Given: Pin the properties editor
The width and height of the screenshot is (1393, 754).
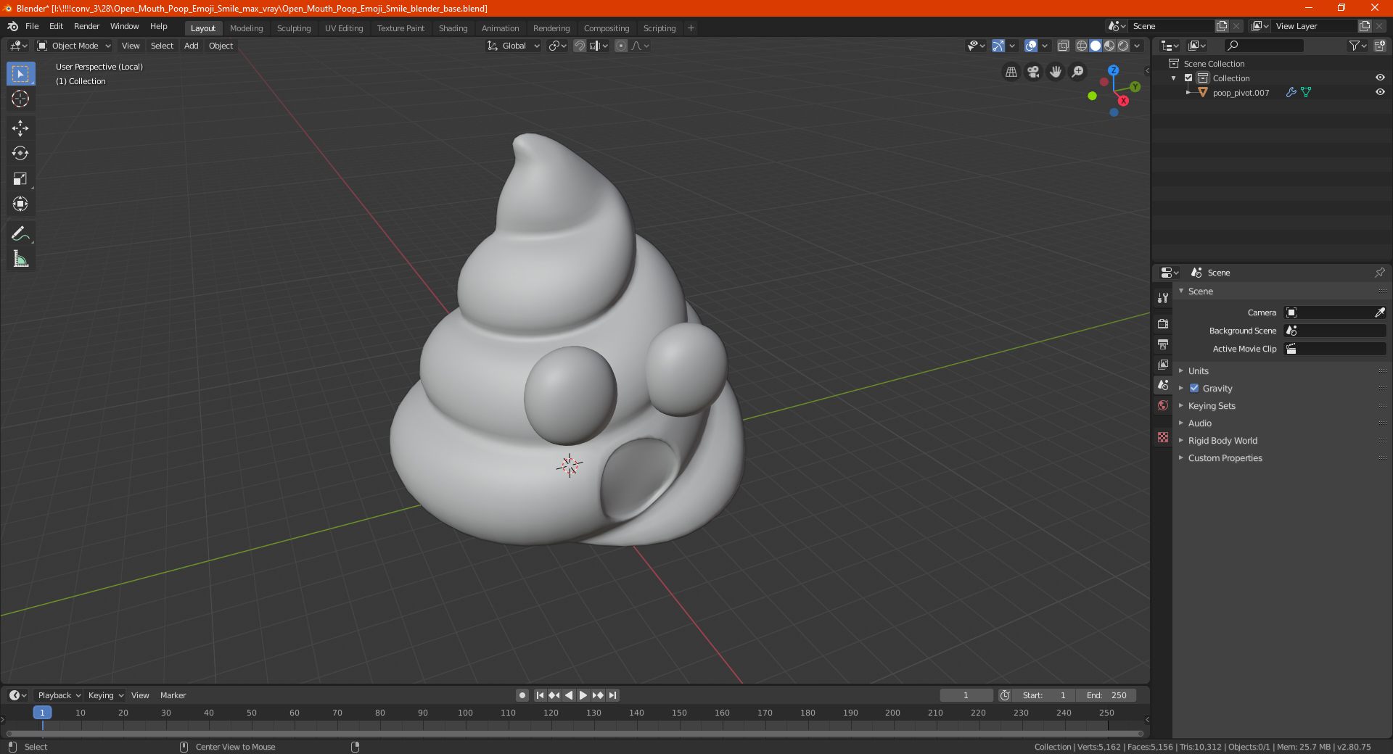Looking at the screenshot, I should tap(1379, 273).
